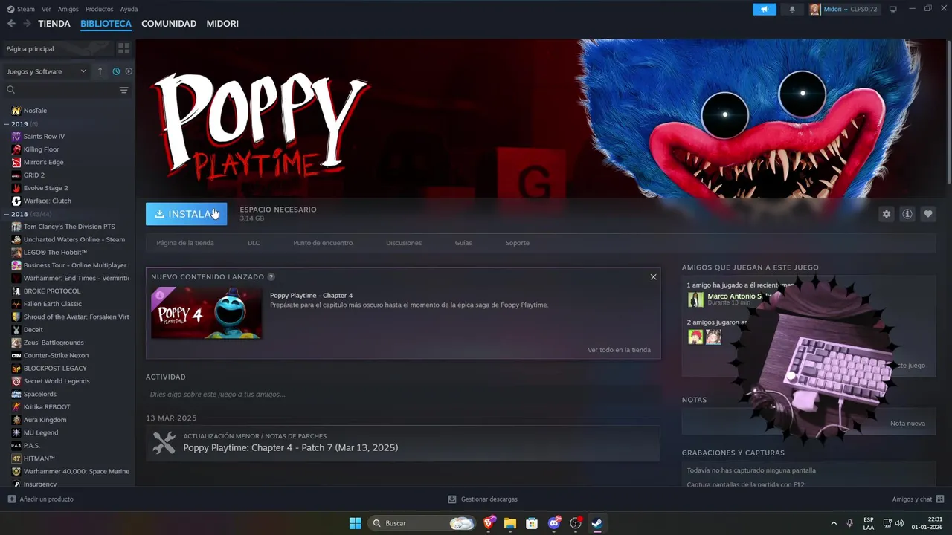
Task: Click Marco Antonio's friend avatar
Action: 695,299
